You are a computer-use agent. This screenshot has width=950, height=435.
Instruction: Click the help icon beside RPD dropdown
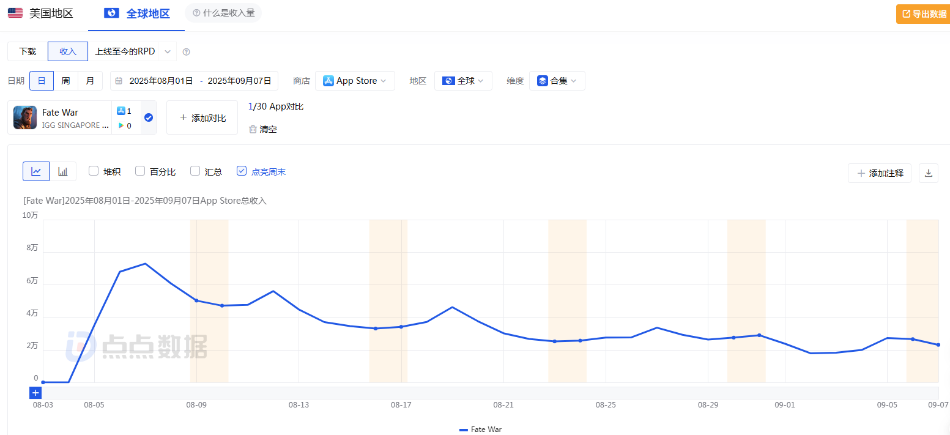click(187, 52)
